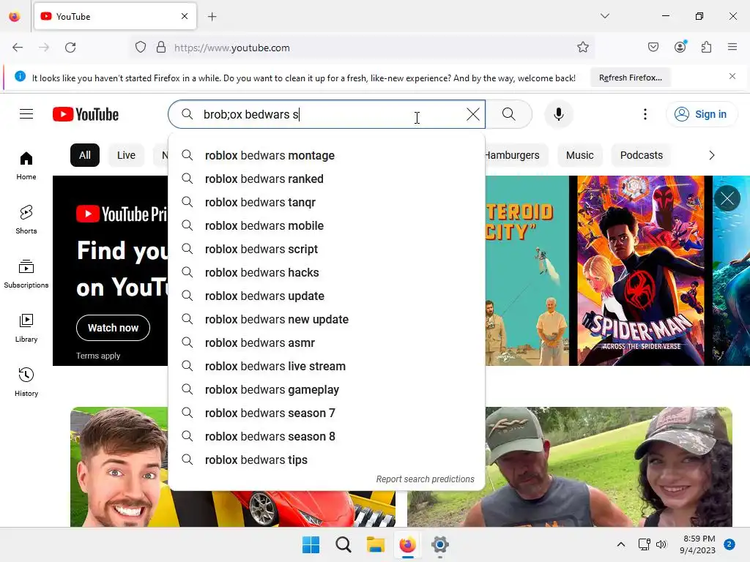Open the MrBeast video thumbnail

[x=119, y=467]
